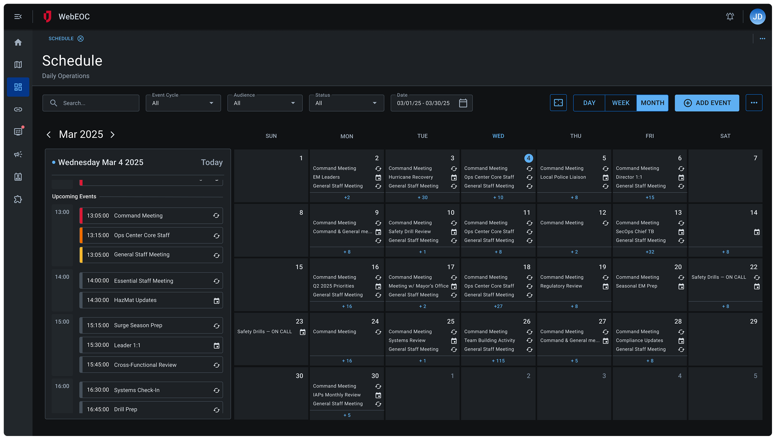
Task: Go to next month arrow
Action: [113, 135]
